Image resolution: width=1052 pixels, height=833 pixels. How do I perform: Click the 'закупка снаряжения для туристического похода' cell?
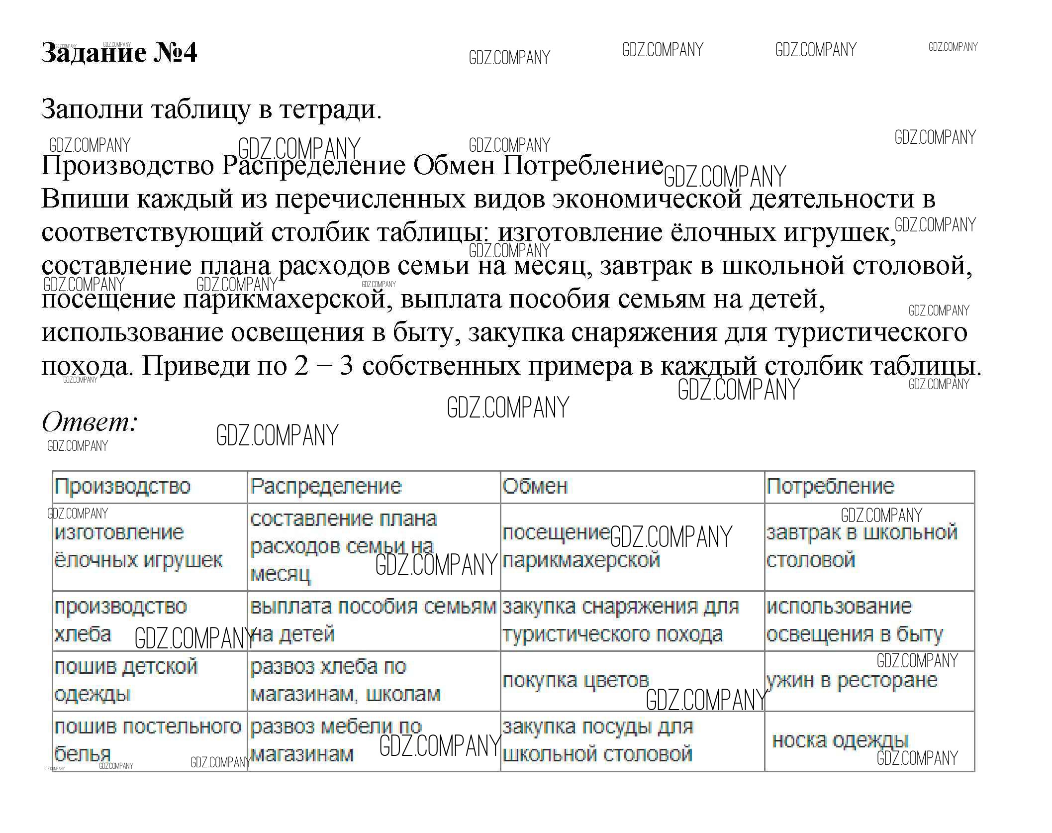point(620,620)
